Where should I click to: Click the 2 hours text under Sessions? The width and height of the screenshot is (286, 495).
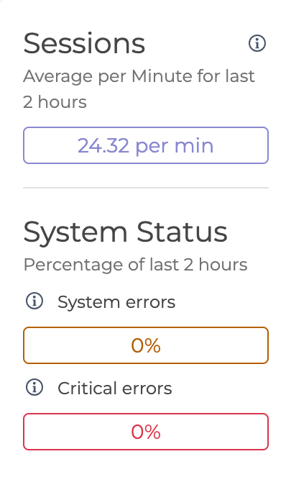click(x=55, y=102)
